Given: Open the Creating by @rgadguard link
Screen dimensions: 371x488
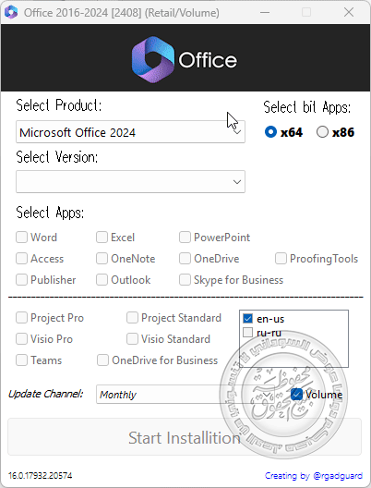Looking at the screenshot, I should coord(314,476).
